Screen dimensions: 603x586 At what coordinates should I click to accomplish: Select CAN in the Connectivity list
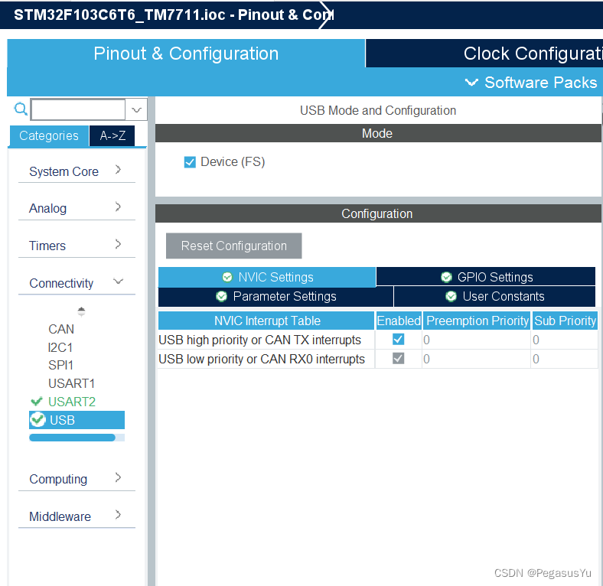60,329
